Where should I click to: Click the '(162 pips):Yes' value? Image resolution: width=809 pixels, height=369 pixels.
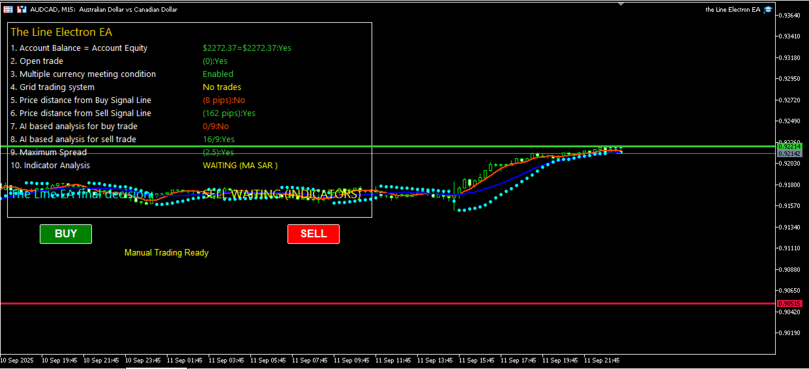click(x=229, y=113)
